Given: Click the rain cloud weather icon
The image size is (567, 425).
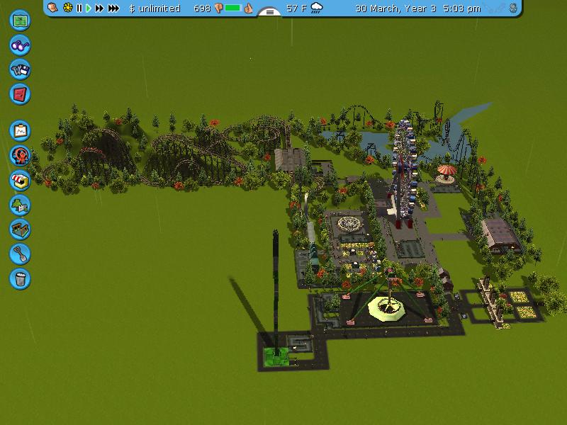Looking at the screenshot, I should (317, 8).
